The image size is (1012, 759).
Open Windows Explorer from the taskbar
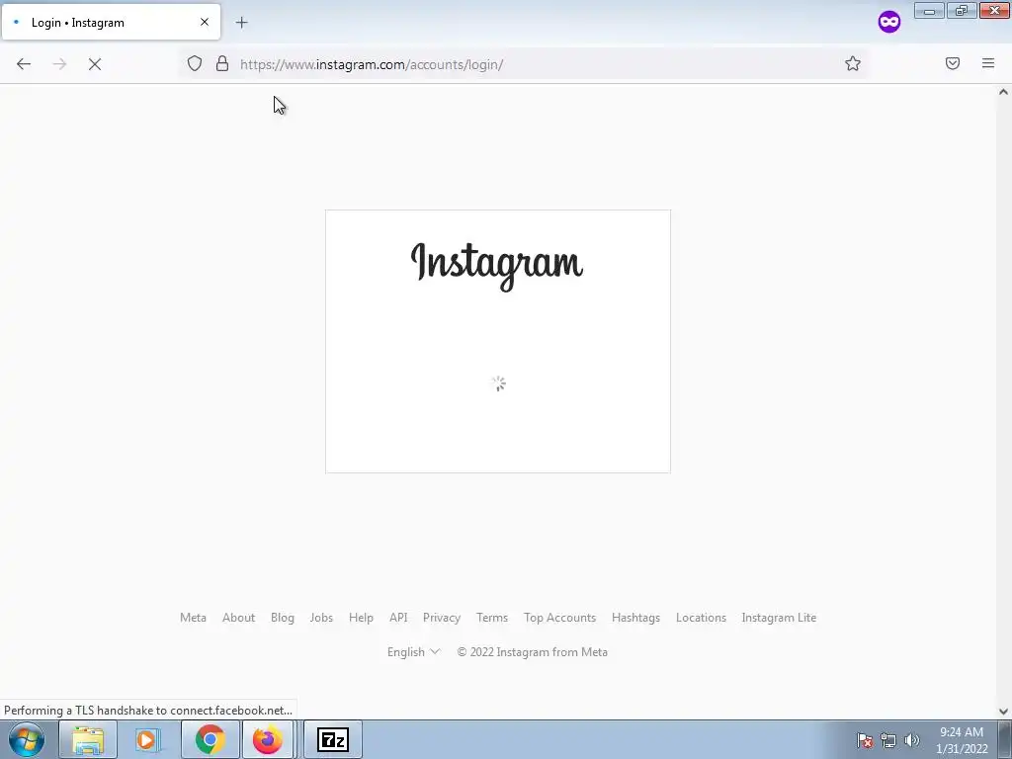(88, 739)
